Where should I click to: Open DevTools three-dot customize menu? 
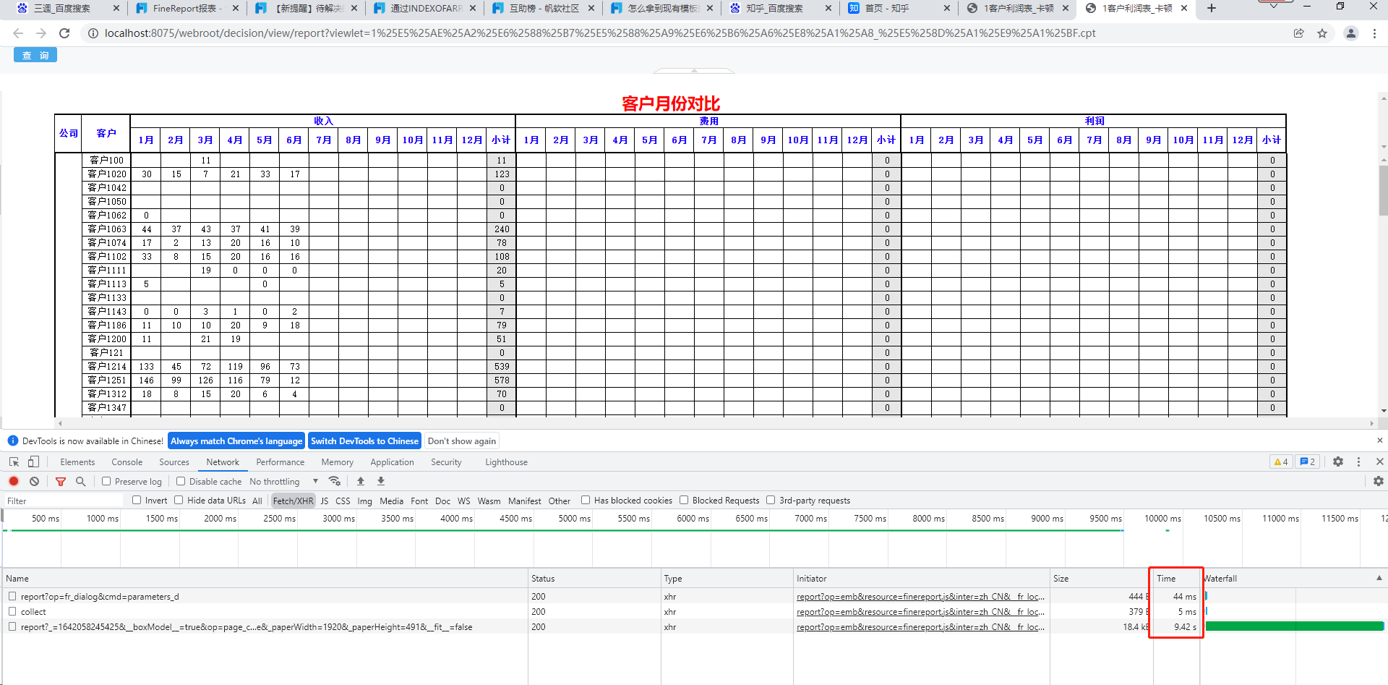click(1358, 461)
